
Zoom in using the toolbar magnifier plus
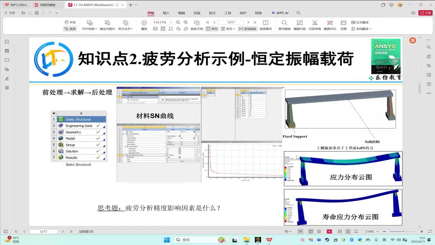point(186,22)
